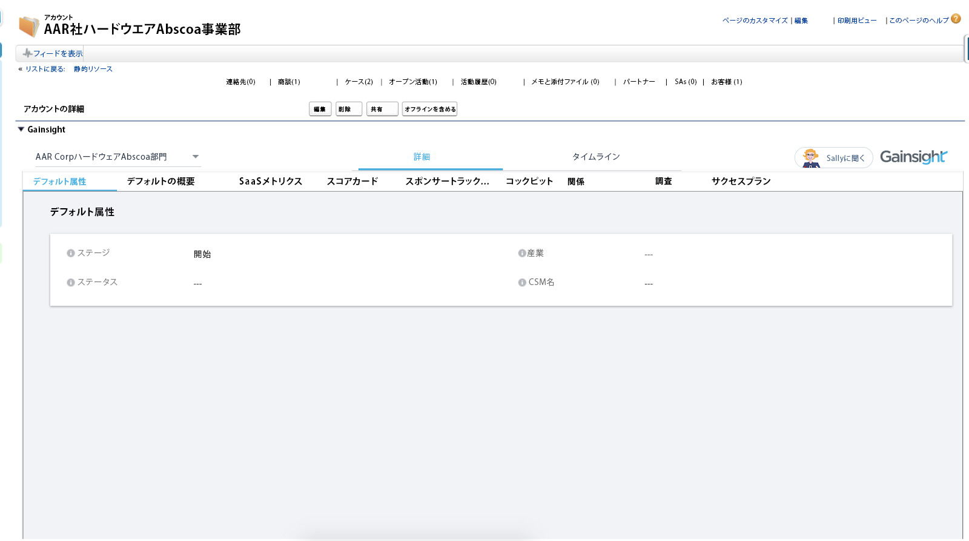
Task: Jump to メモと添付ファイル(0) section
Action: point(566,82)
